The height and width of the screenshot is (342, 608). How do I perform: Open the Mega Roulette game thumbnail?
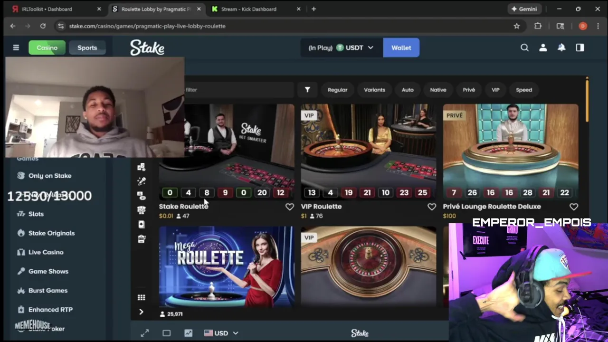click(x=227, y=266)
